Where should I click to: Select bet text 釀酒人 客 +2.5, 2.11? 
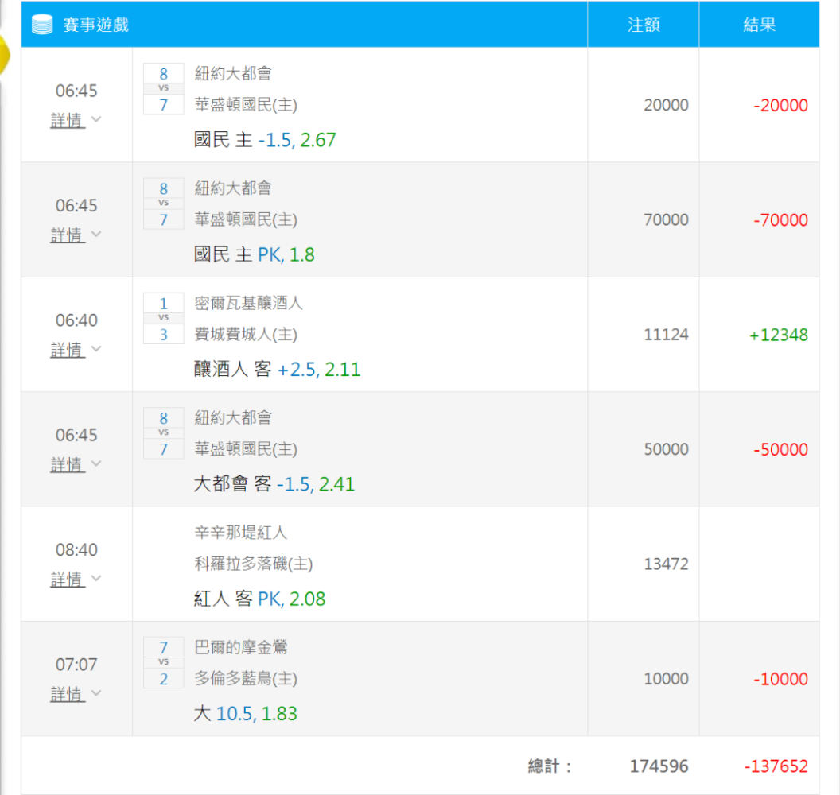pyautogui.click(x=277, y=369)
